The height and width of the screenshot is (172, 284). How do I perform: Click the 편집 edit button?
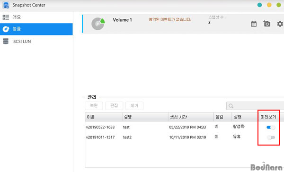[114, 106]
